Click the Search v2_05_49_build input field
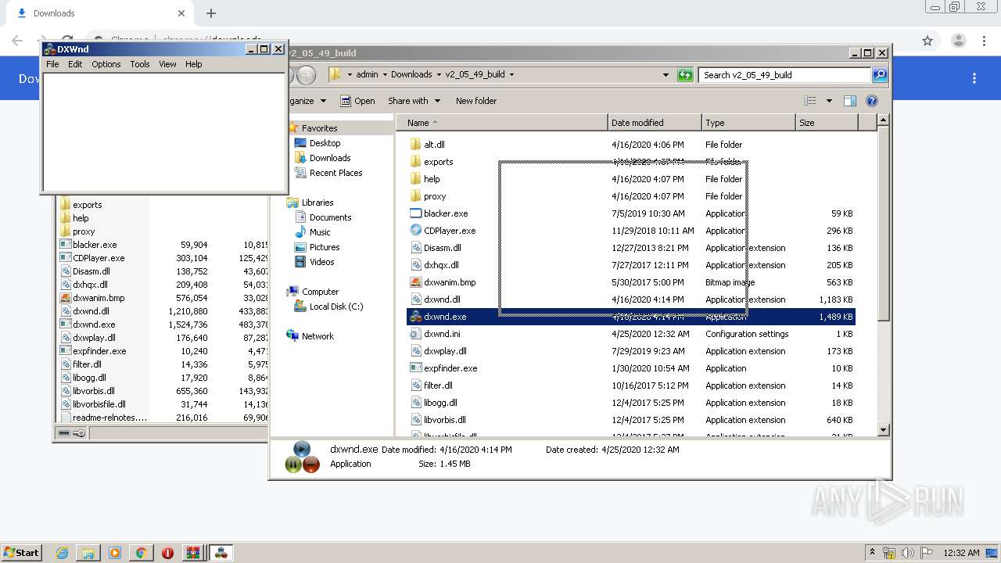This screenshot has height=563, width=1001. pyautogui.click(x=784, y=75)
